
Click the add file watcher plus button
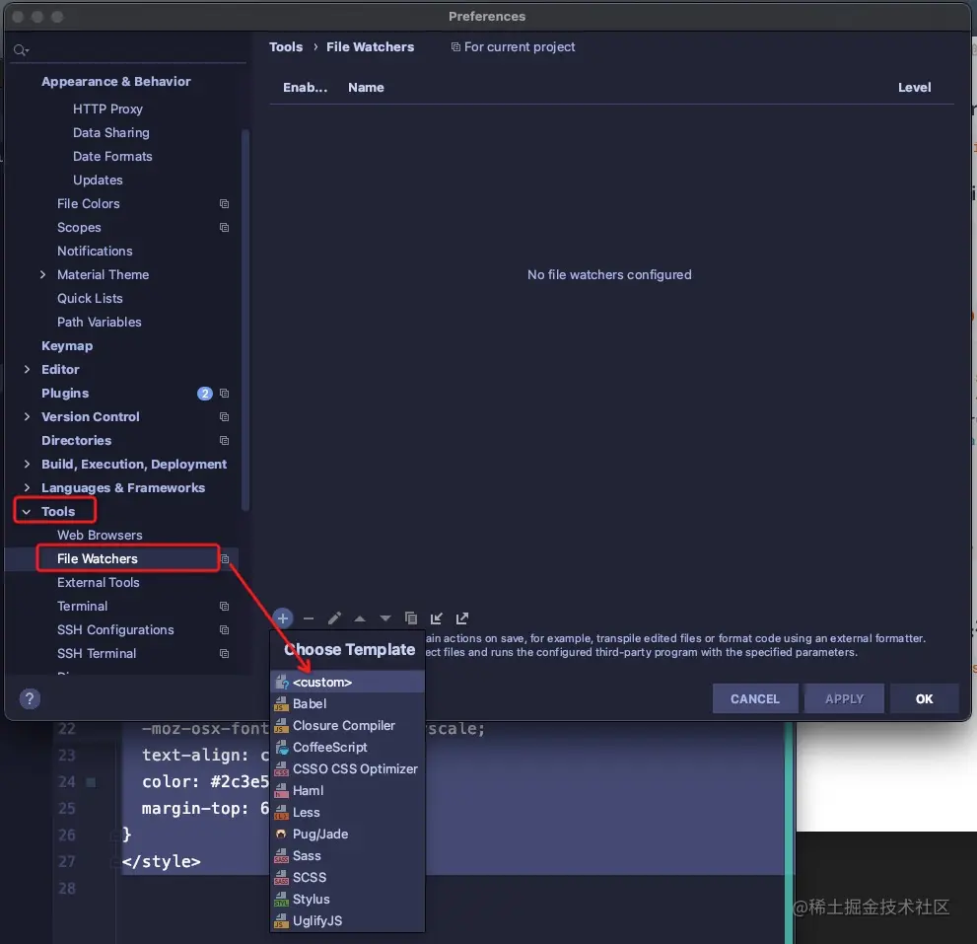coord(283,617)
